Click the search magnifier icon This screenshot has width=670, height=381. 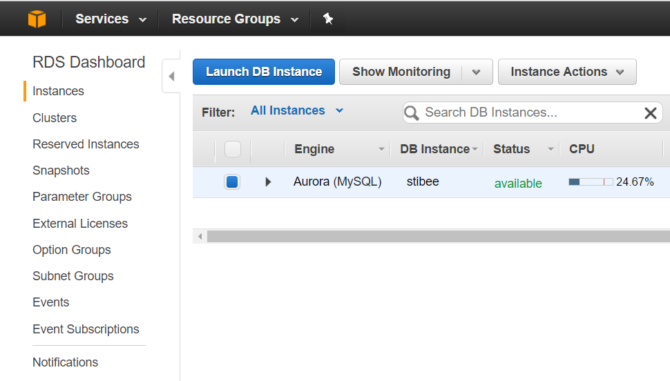412,113
